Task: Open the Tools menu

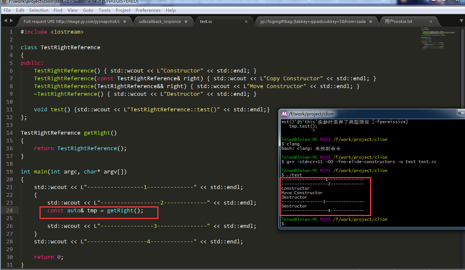Action: pyautogui.click(x=105, y=10)
